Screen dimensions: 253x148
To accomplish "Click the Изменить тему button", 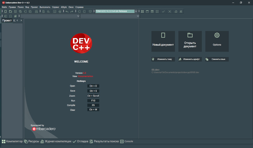I will tap(163, 59).
